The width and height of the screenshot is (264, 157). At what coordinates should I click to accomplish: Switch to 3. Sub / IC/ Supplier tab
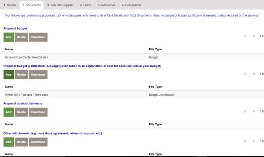tap(60, 5)
